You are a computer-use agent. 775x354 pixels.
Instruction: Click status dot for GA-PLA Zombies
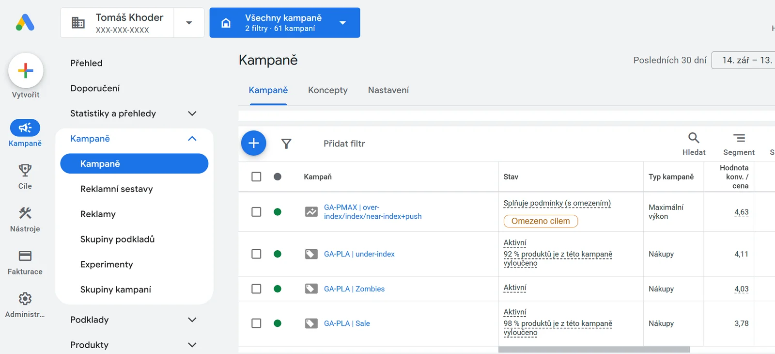click(278, 289)
